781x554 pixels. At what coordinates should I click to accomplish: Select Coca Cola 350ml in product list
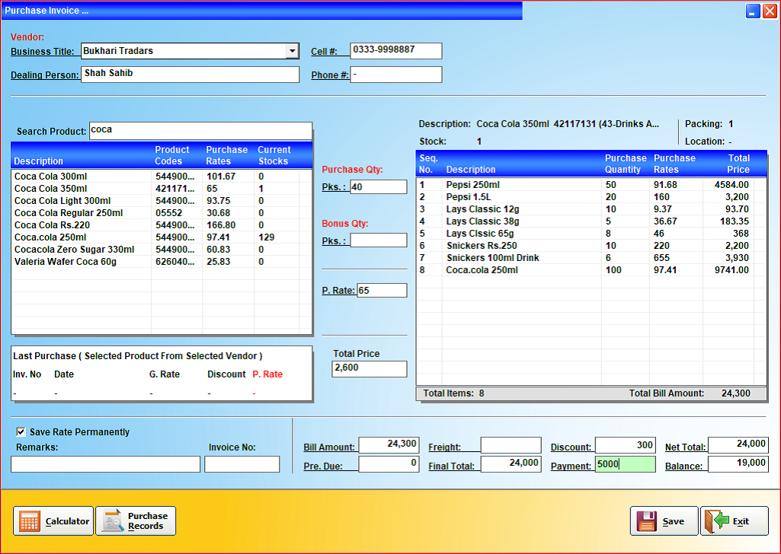(162, 189)
